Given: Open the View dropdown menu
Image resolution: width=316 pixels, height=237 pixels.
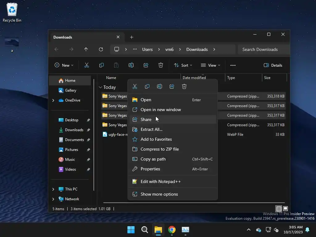Looking at the screenshot, I should tap(210, 65).
